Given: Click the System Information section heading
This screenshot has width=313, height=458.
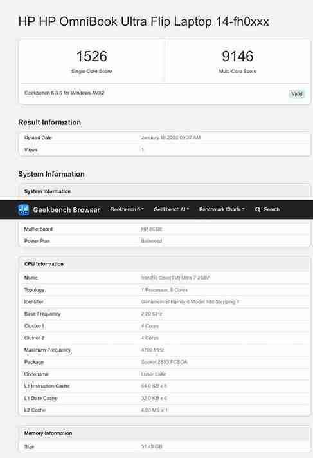Looking at the screenshot, I should tap(51, 174).
